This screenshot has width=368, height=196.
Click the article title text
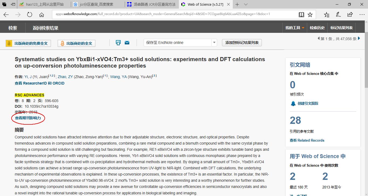point(140,62)
